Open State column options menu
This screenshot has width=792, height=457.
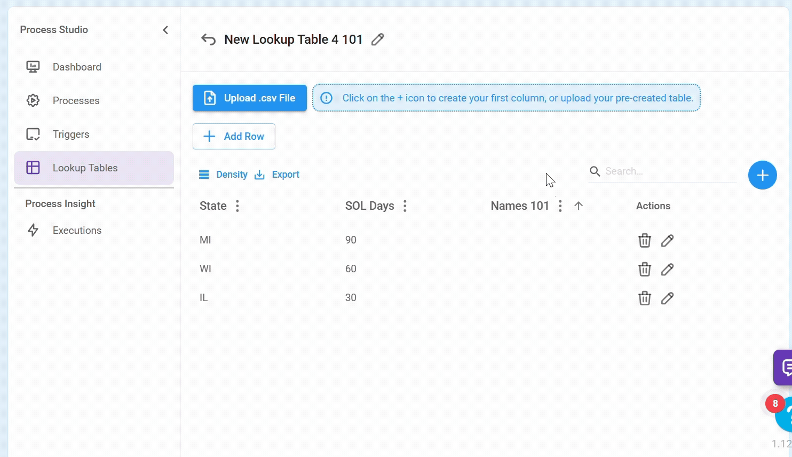click(x=237, y=206)
